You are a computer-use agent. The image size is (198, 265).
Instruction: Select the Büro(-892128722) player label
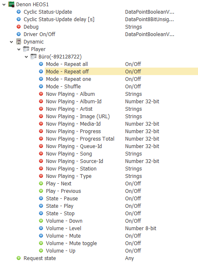60,57
